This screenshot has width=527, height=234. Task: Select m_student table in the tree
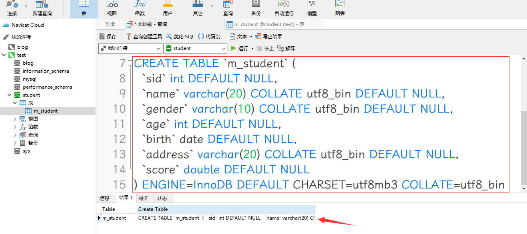[46, 111]
